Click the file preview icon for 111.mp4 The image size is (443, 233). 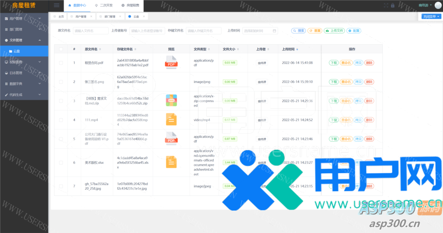171,120
